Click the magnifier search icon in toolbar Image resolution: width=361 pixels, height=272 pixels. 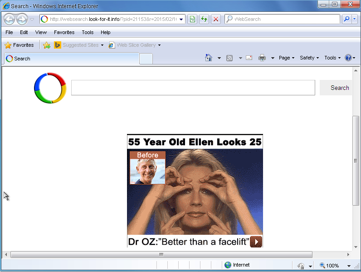[346, 19]
